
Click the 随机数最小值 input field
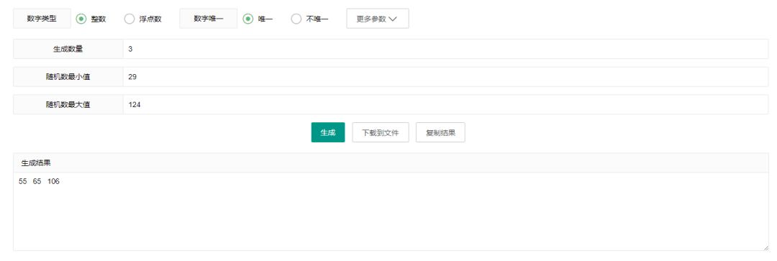pos(445,77)
